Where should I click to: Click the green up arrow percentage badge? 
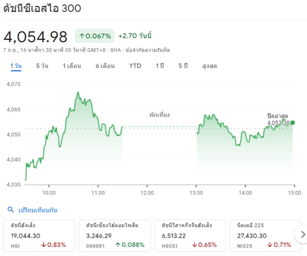click(x=95, y=36)
